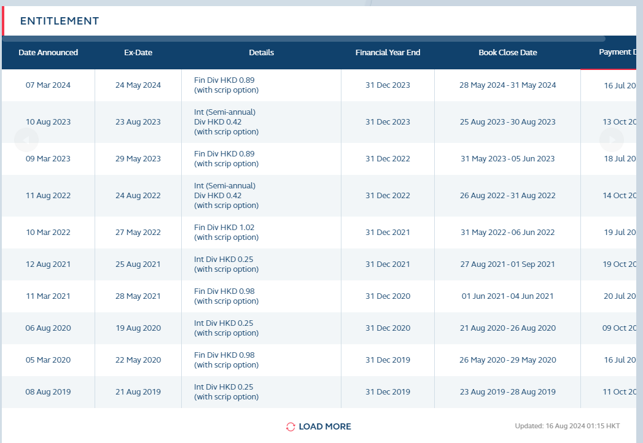Viewport: 643px width, 443px height.
Task: Click the horizontal table scrollbar
Action: (x=304, y=39)
